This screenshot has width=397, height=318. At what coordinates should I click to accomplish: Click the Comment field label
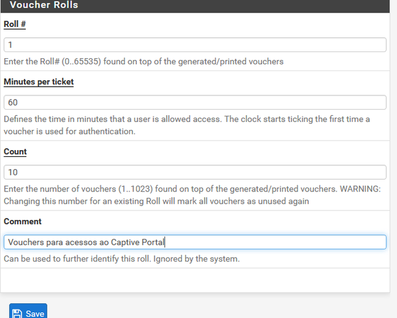[22, 222]
